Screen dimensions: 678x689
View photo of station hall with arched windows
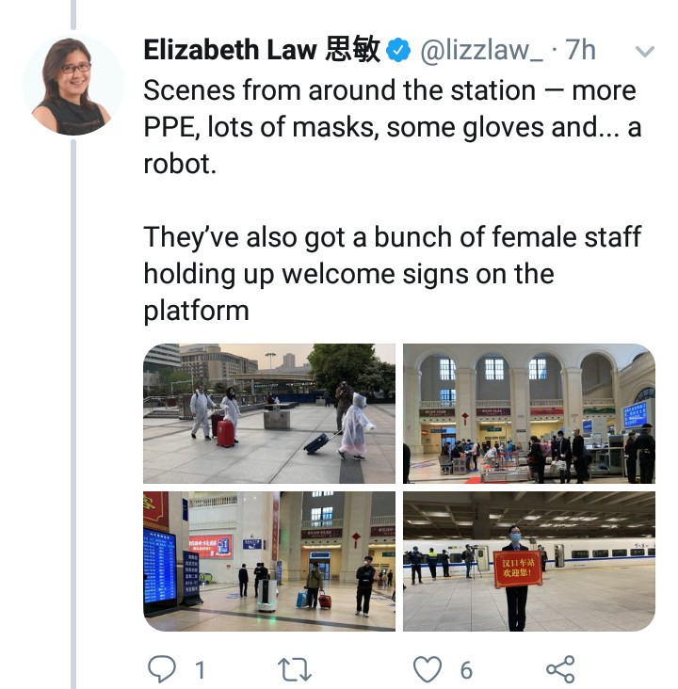tap(529, 413)
